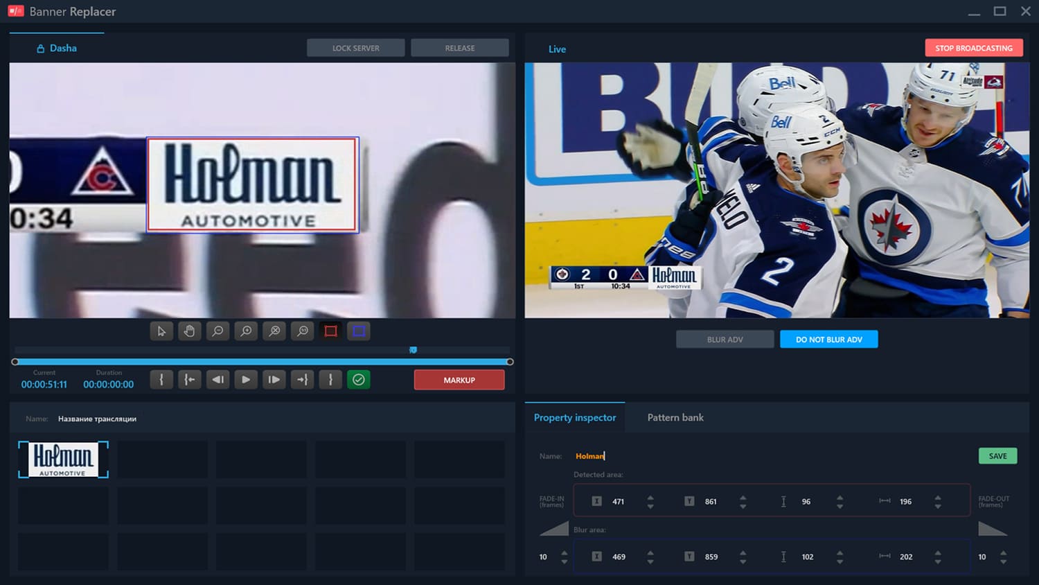
Task: Click the Live hockey video preview
Action: (776, 191)
